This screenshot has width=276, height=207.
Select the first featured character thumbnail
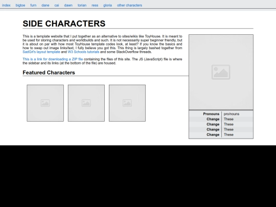(x=45, y=103)
